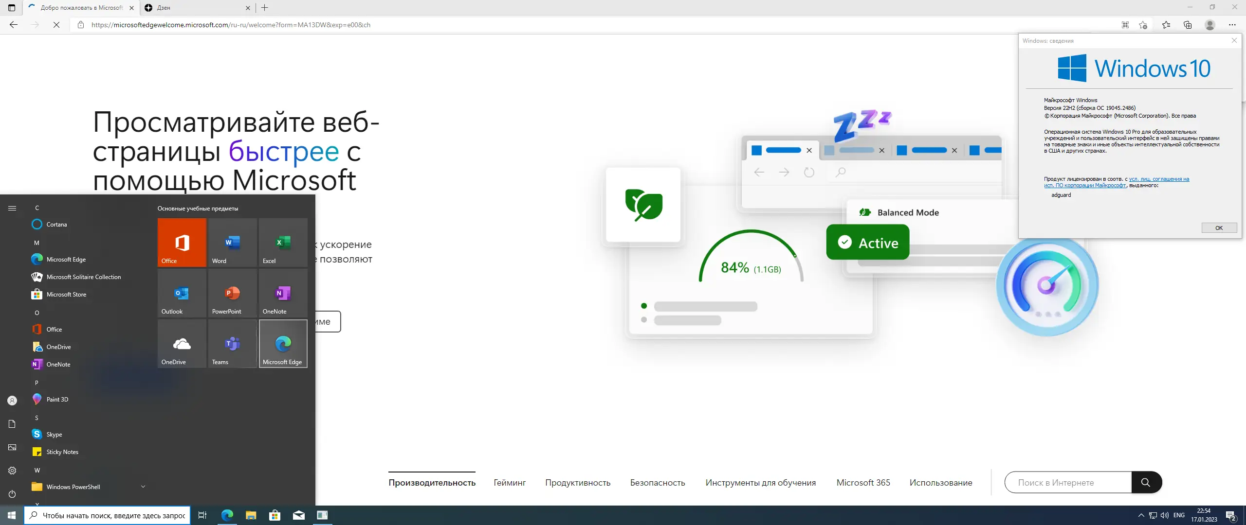Open the license agreement link
1246x525 pixels.
click(x=1158, y=179)
